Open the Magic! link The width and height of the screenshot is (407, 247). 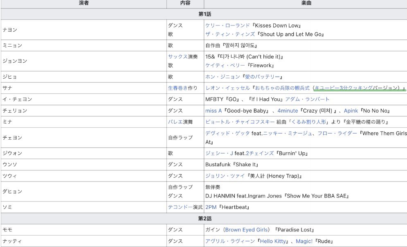pos(304,241)
